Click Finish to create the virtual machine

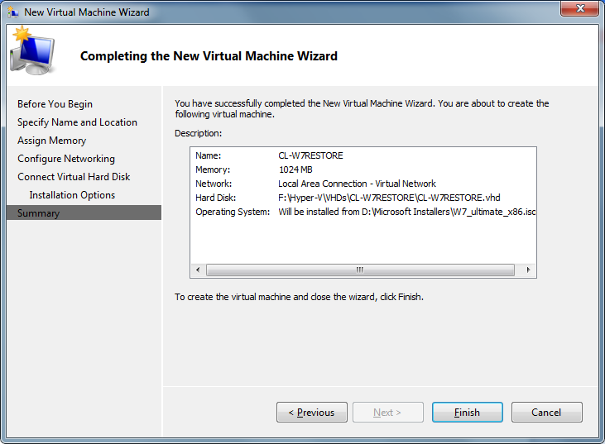[x=467, y=413]
